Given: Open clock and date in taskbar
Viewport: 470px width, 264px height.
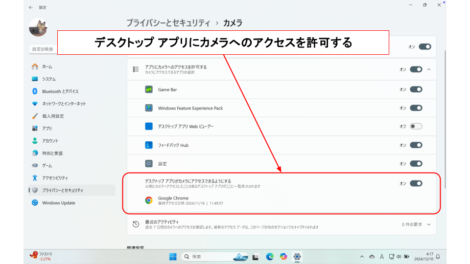Looking at the screenshot, I should 423,257.
